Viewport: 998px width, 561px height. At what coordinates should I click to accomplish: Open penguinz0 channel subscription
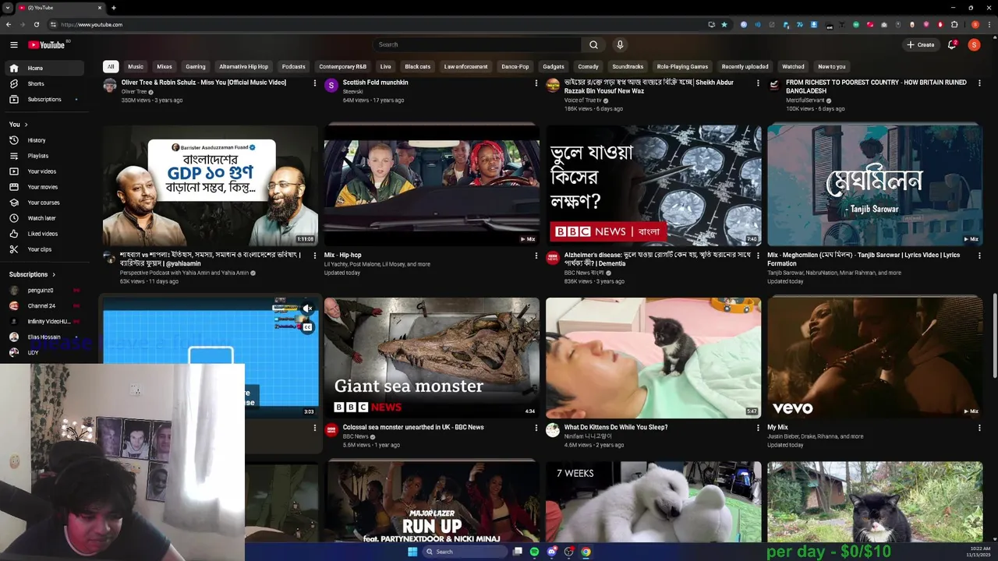tap(43, 290)
